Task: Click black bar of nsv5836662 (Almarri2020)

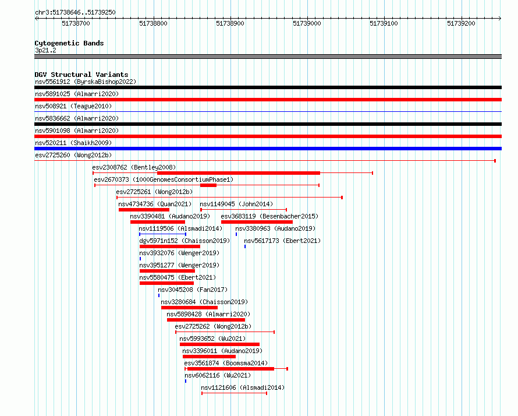Action: [268, 124]
